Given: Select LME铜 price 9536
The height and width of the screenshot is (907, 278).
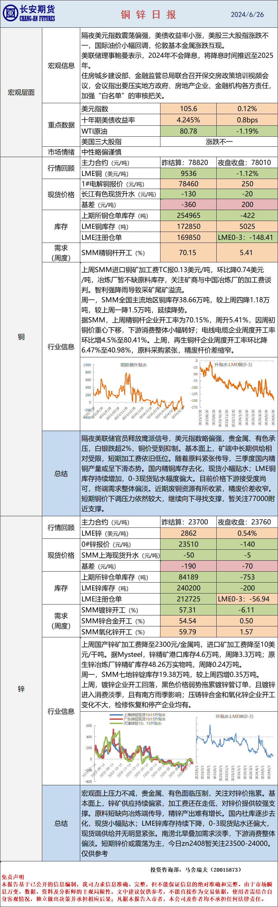Looking at the screenshot, I should click(x=188, y=173).
